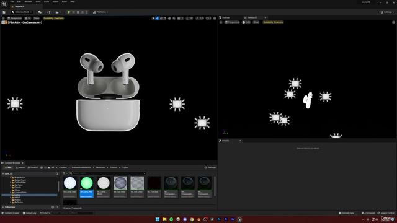Expand the Collections section
397x223 pixels.
[3, 207]
